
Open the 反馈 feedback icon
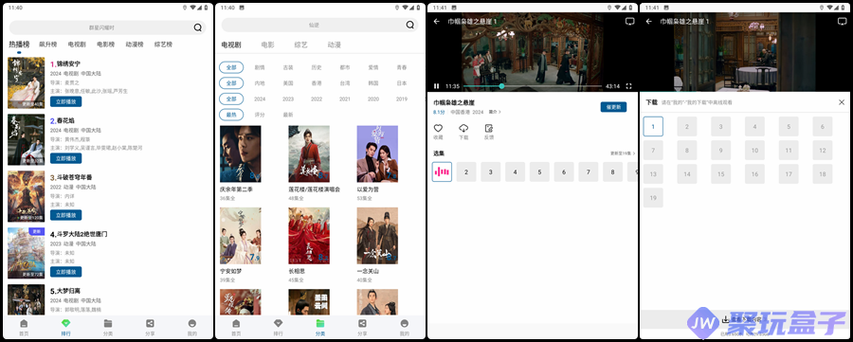click(x=488, y=128)
